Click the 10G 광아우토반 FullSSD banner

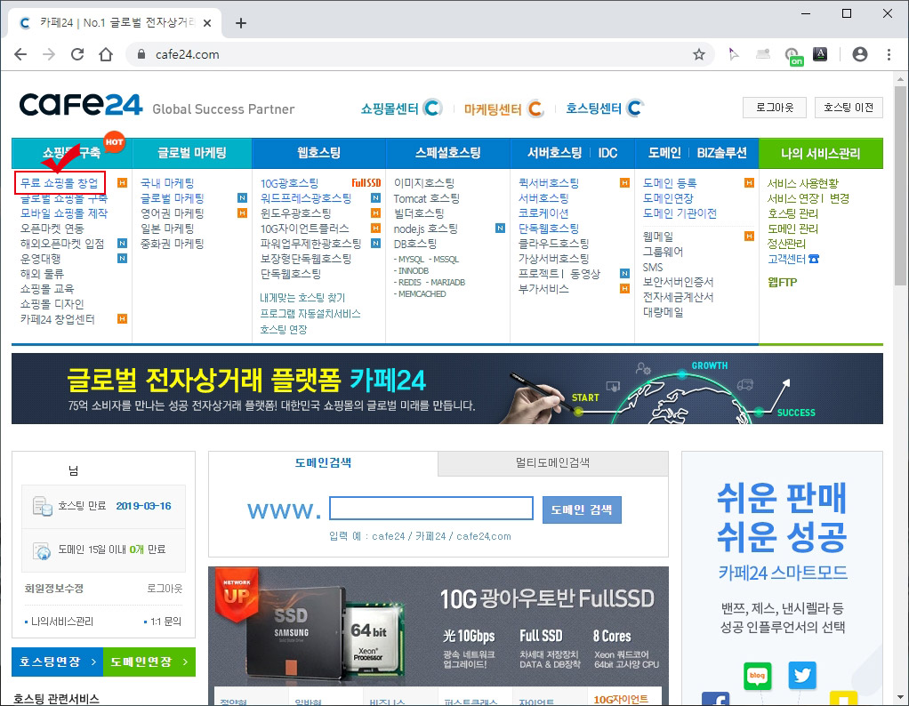click(x=438, y=627)
